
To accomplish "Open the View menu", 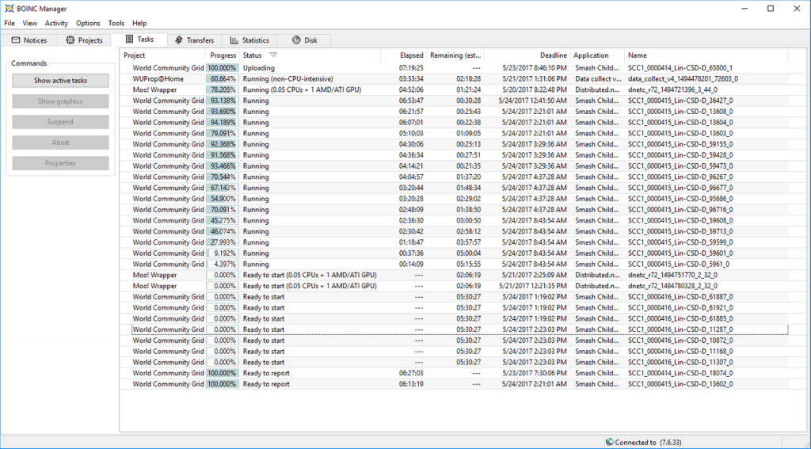I will tap(29, 23).
